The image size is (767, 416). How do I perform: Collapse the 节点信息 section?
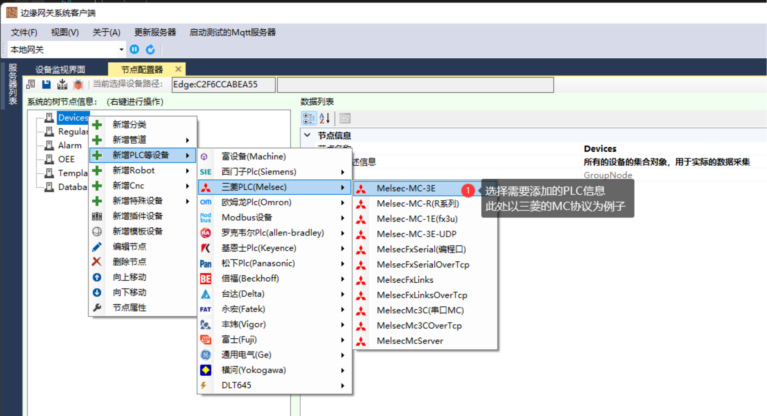[307, 135]
